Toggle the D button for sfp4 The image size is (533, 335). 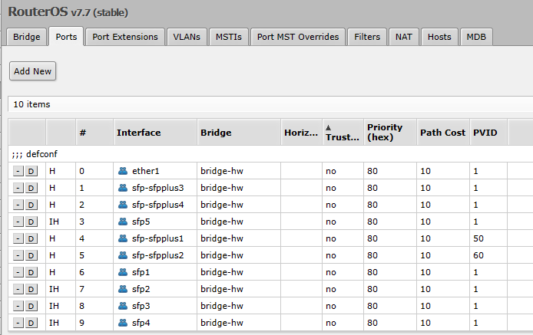tap(31, 323)
